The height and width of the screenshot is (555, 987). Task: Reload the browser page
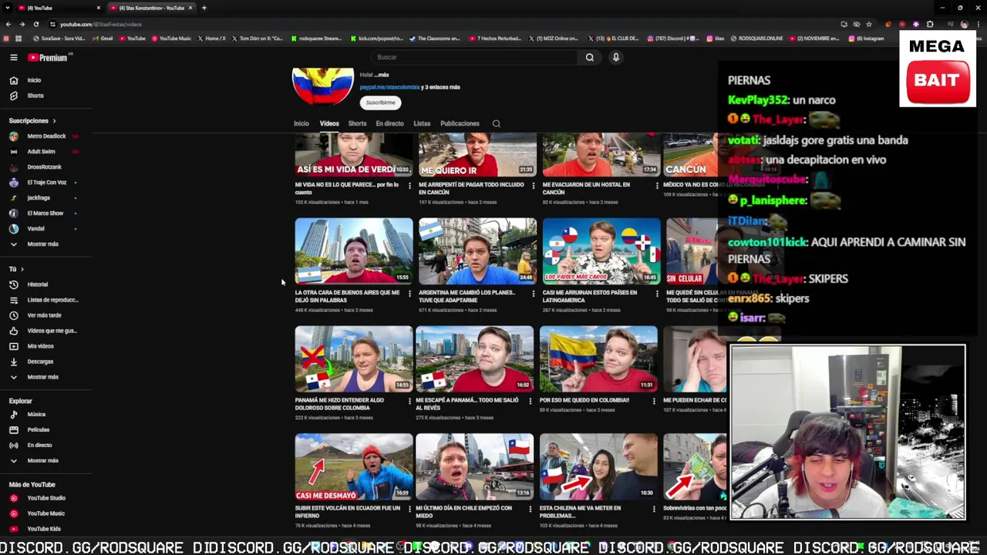[x=35, y=24]
